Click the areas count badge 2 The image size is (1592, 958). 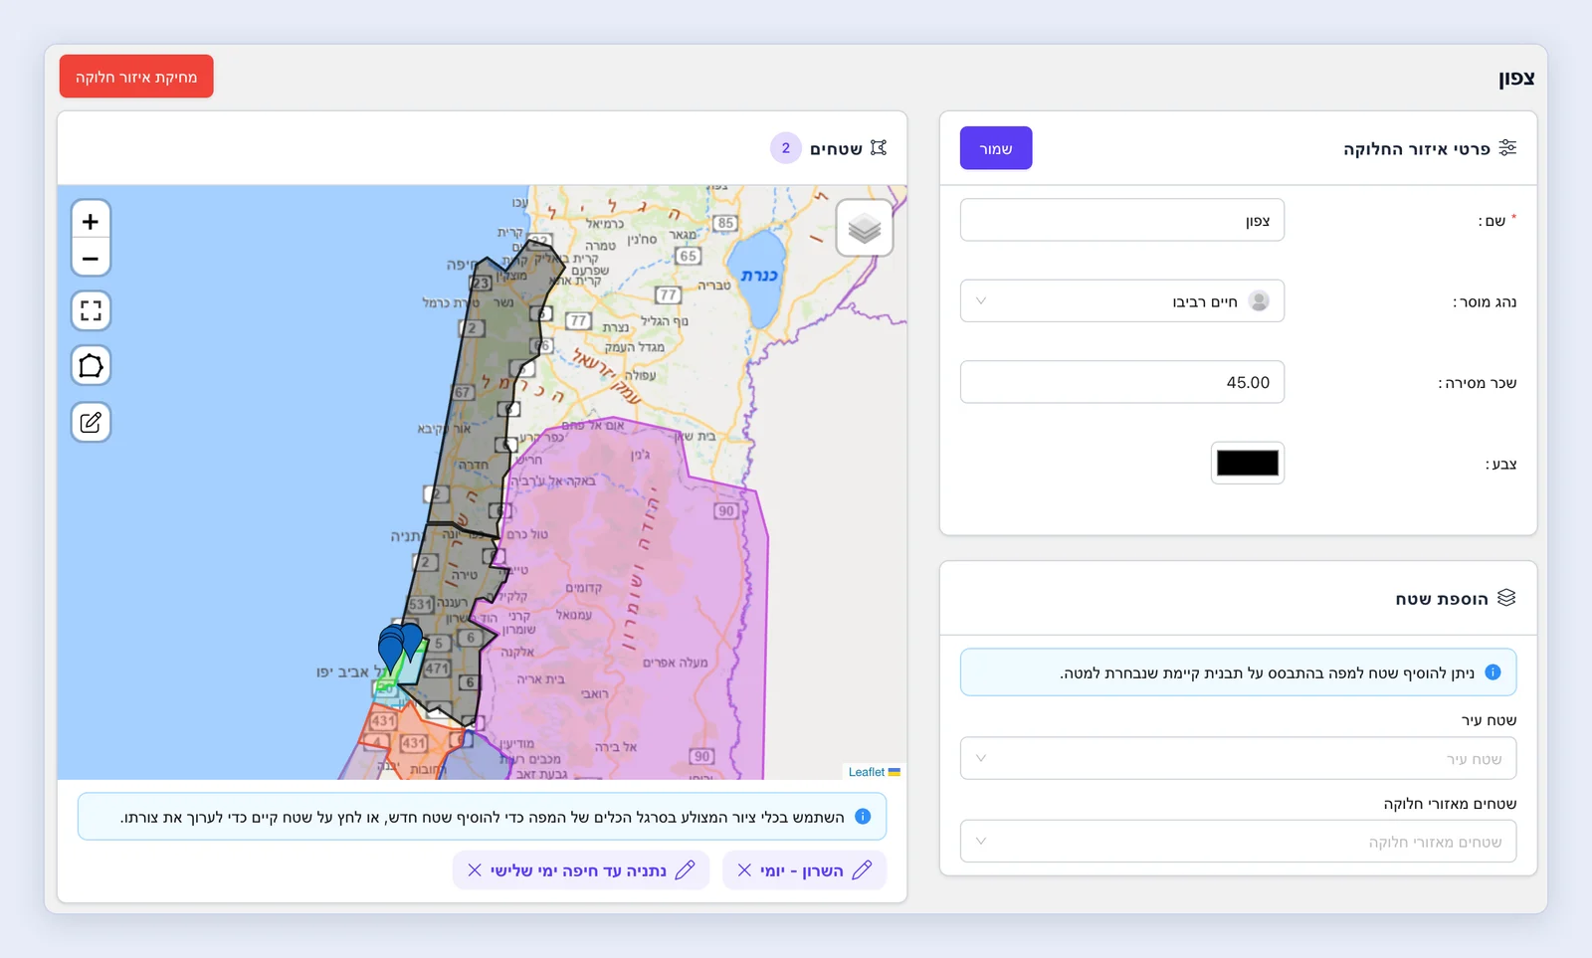(786, 148)
